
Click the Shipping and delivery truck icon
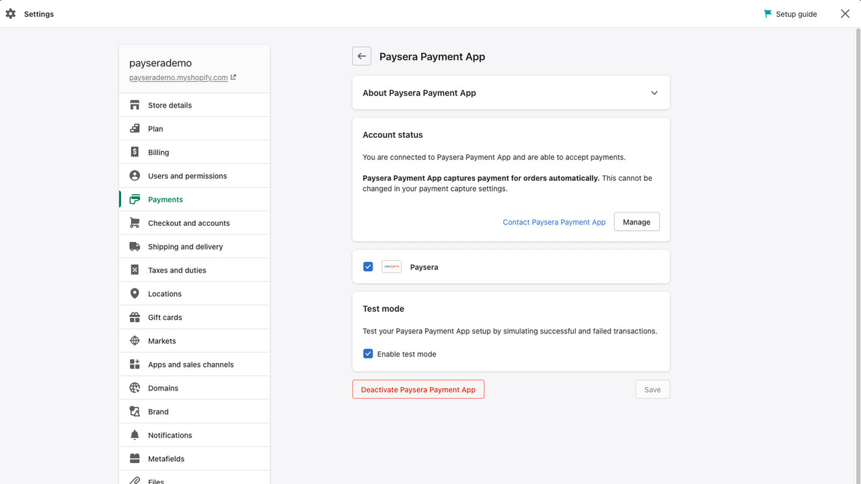point(135,246)
